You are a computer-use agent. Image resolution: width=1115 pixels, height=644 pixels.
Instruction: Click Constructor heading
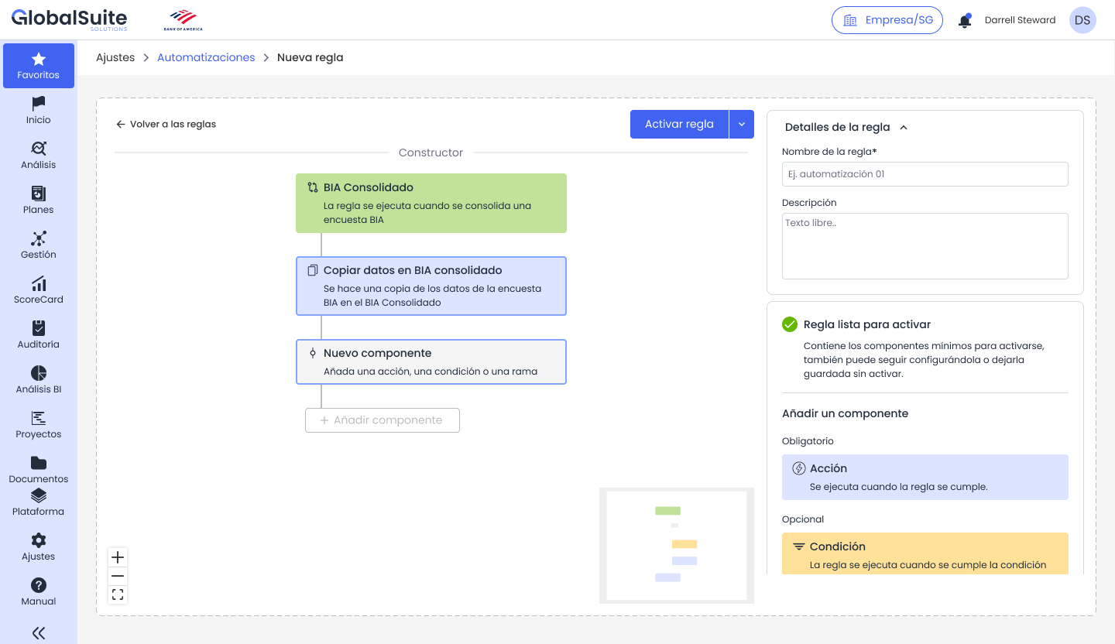pos(431,152)
